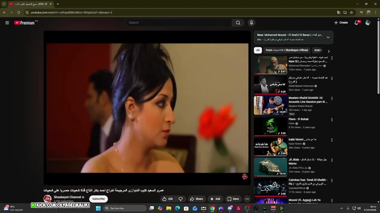Open Windows Start menu
Viewport: 380px width, 213px height.
pos(98,208)
